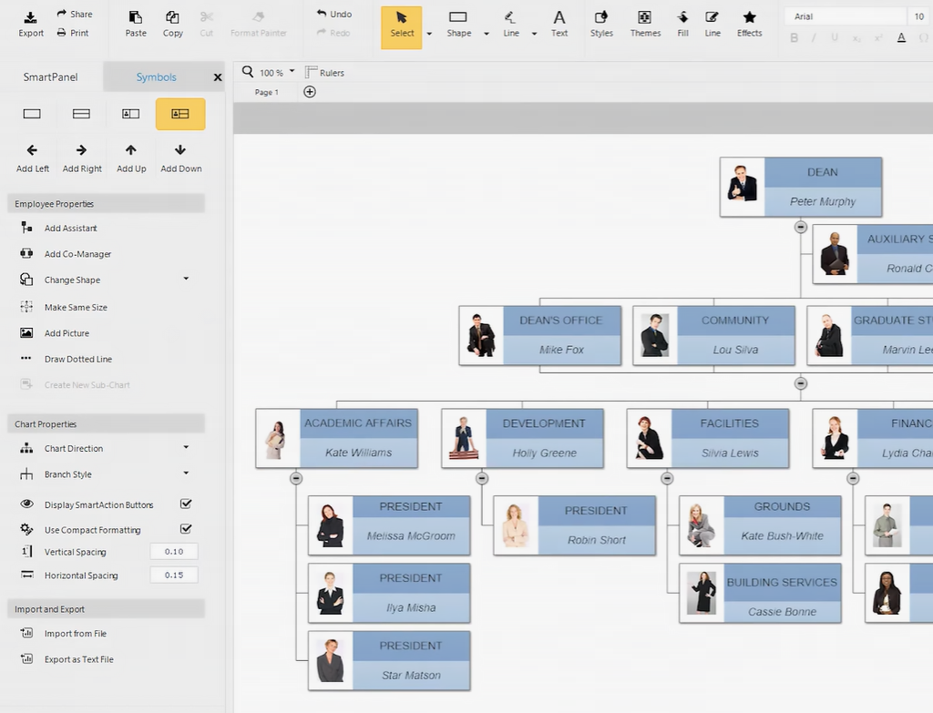933x713 pixels.
Task: Switch to the Symbols tab
Action: pos(156,76)
